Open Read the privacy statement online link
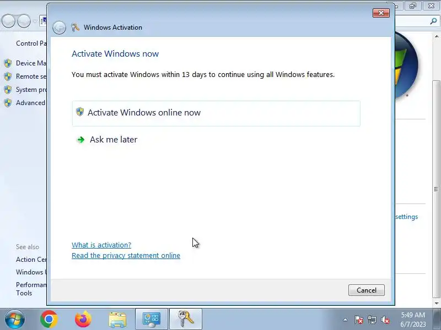 126,255
